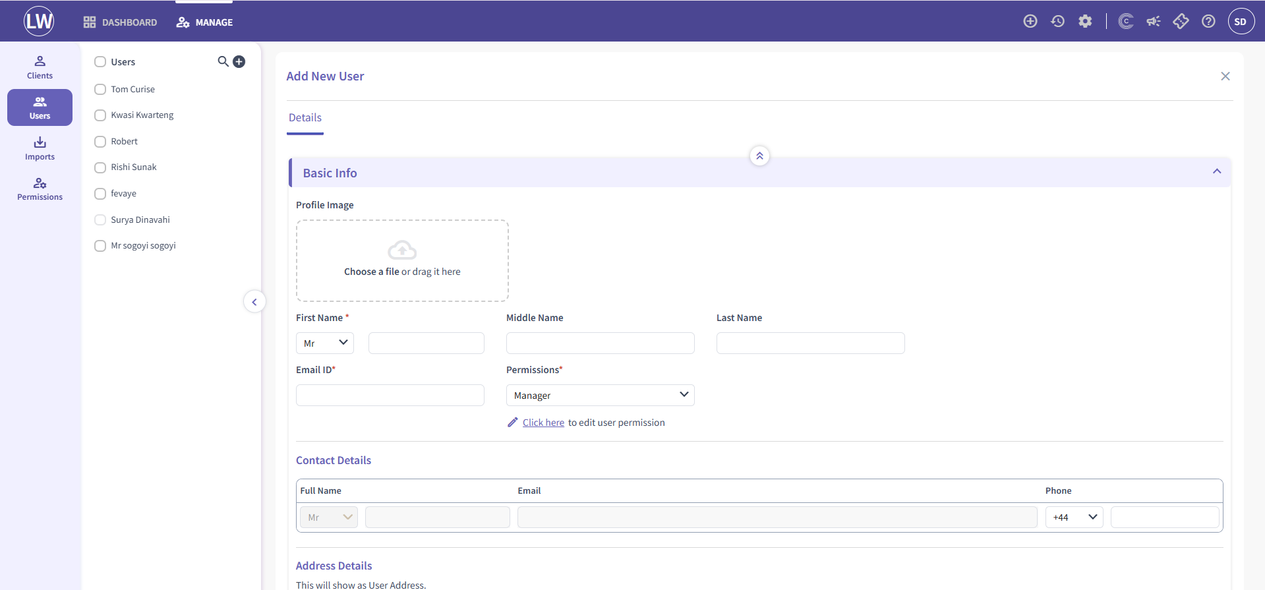
Task: Toggle the select-all Users checkbox
Action: [100, 61]
